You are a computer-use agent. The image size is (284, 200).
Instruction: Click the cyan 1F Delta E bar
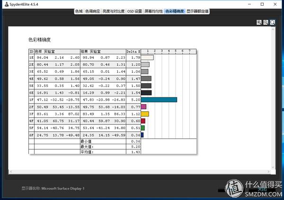[159, 100]
